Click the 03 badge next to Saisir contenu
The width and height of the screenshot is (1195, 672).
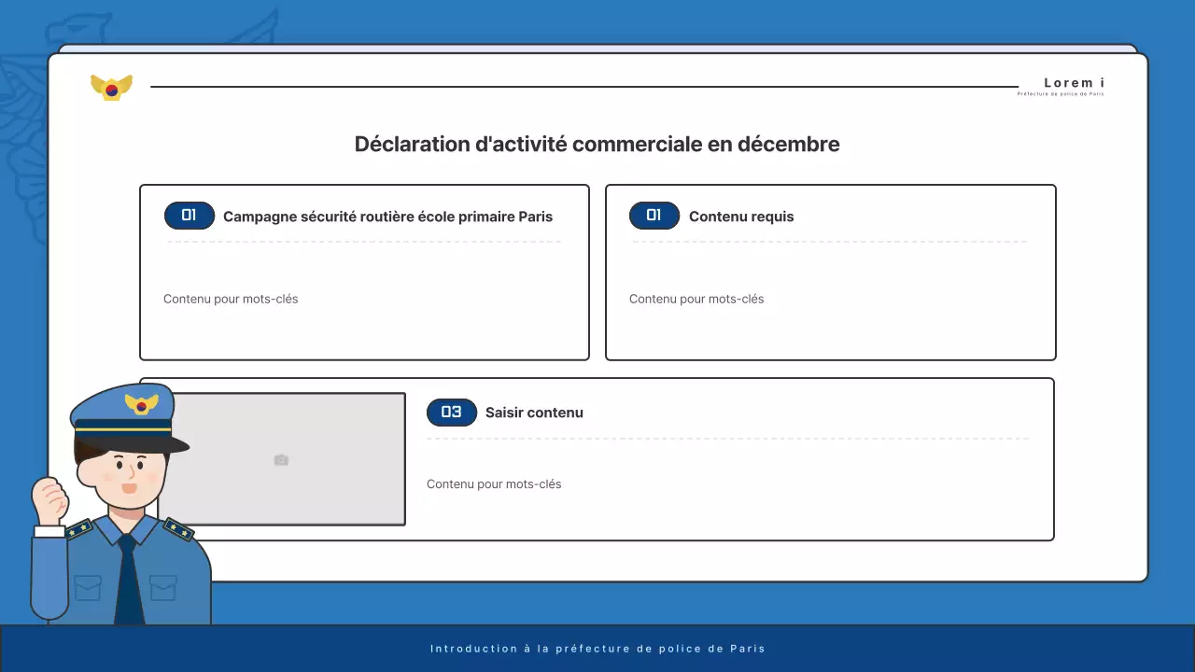point(451,412)
